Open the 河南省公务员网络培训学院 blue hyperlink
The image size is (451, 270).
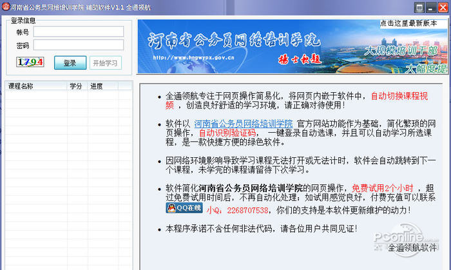244,124
